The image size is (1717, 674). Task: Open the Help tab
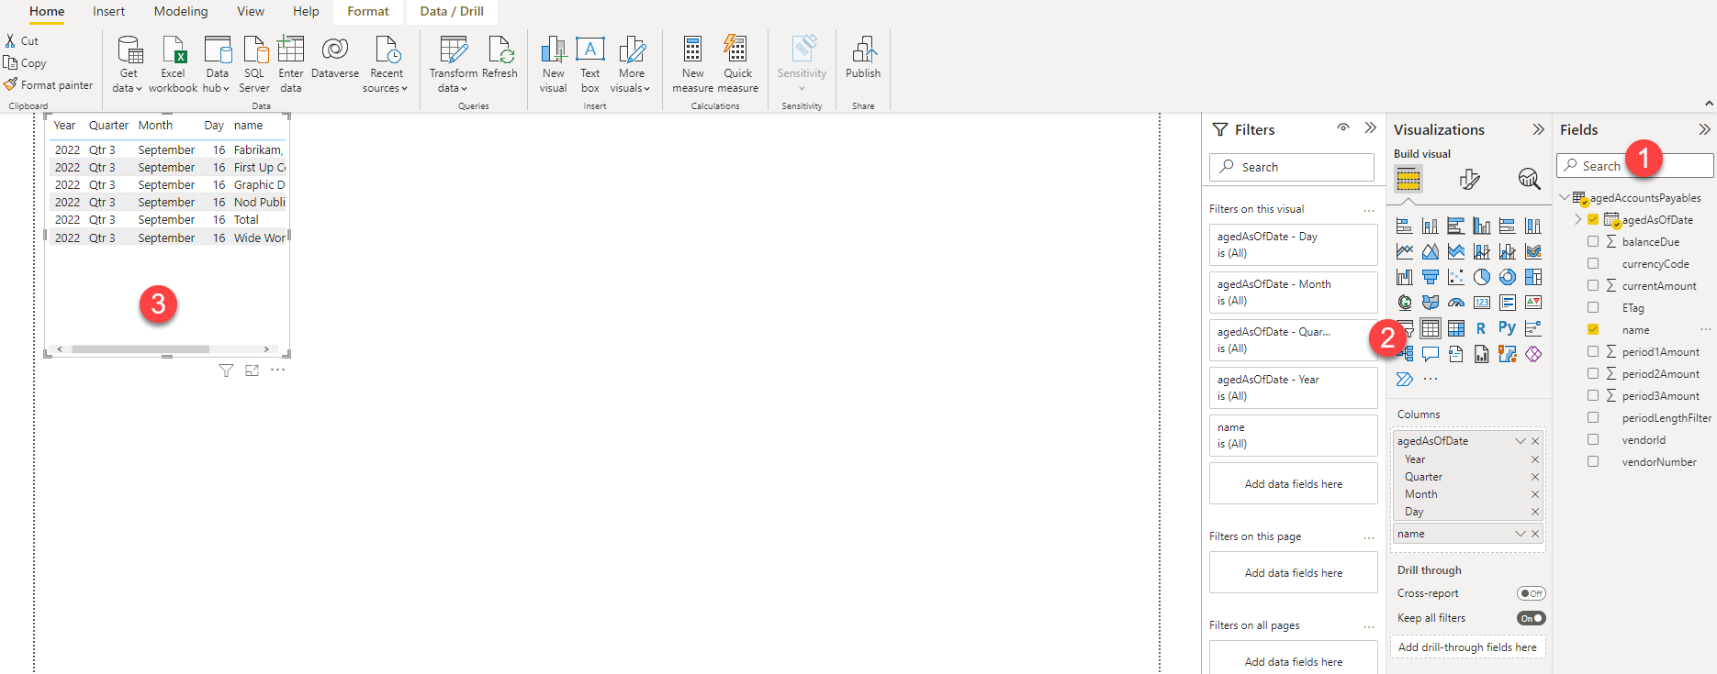306,11
